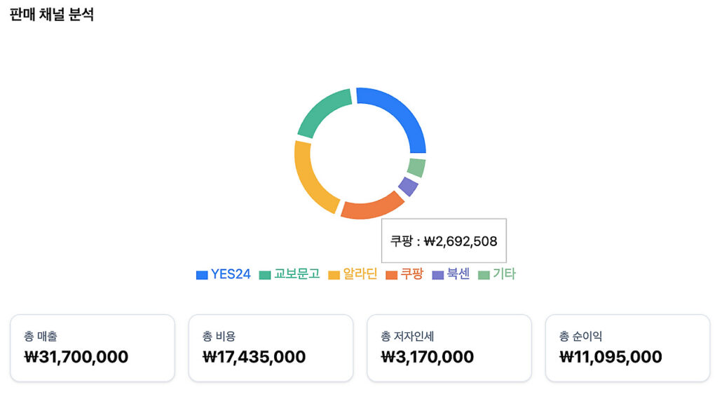Select the yellow 알라딘 donut segment
The width and height of the screenshot is (722, 399).
pos(313,178)
